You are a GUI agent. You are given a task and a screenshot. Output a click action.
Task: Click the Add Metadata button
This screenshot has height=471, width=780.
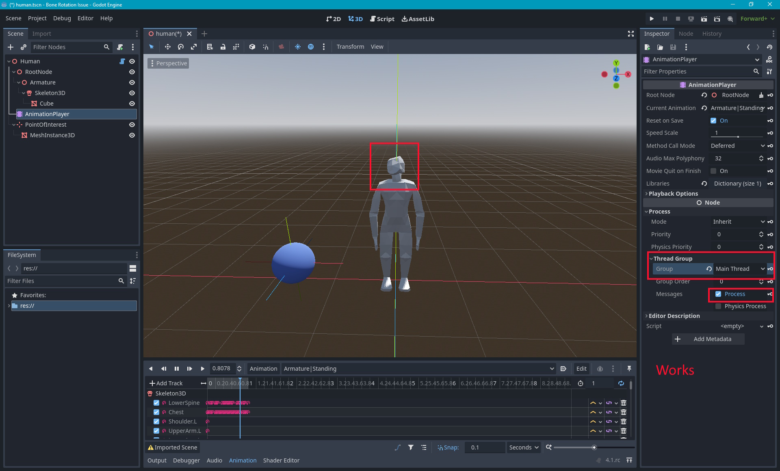click(x=708, y=339)
